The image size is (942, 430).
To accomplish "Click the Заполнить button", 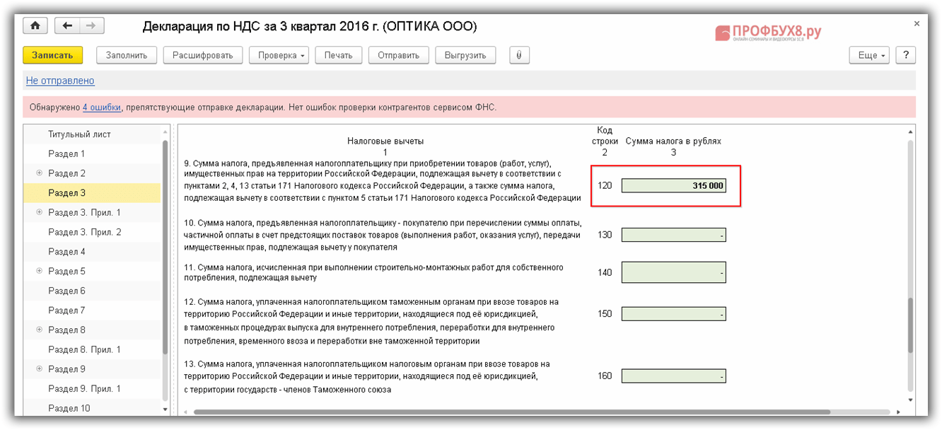I will (x=127, y=55).
